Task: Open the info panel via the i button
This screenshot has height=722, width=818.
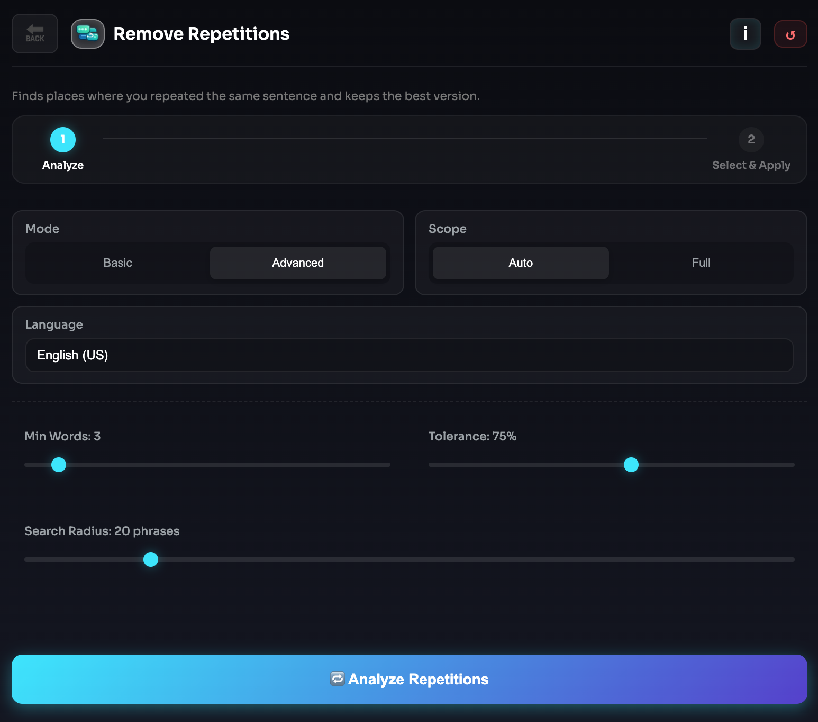Action: click(x=745, y=34)
